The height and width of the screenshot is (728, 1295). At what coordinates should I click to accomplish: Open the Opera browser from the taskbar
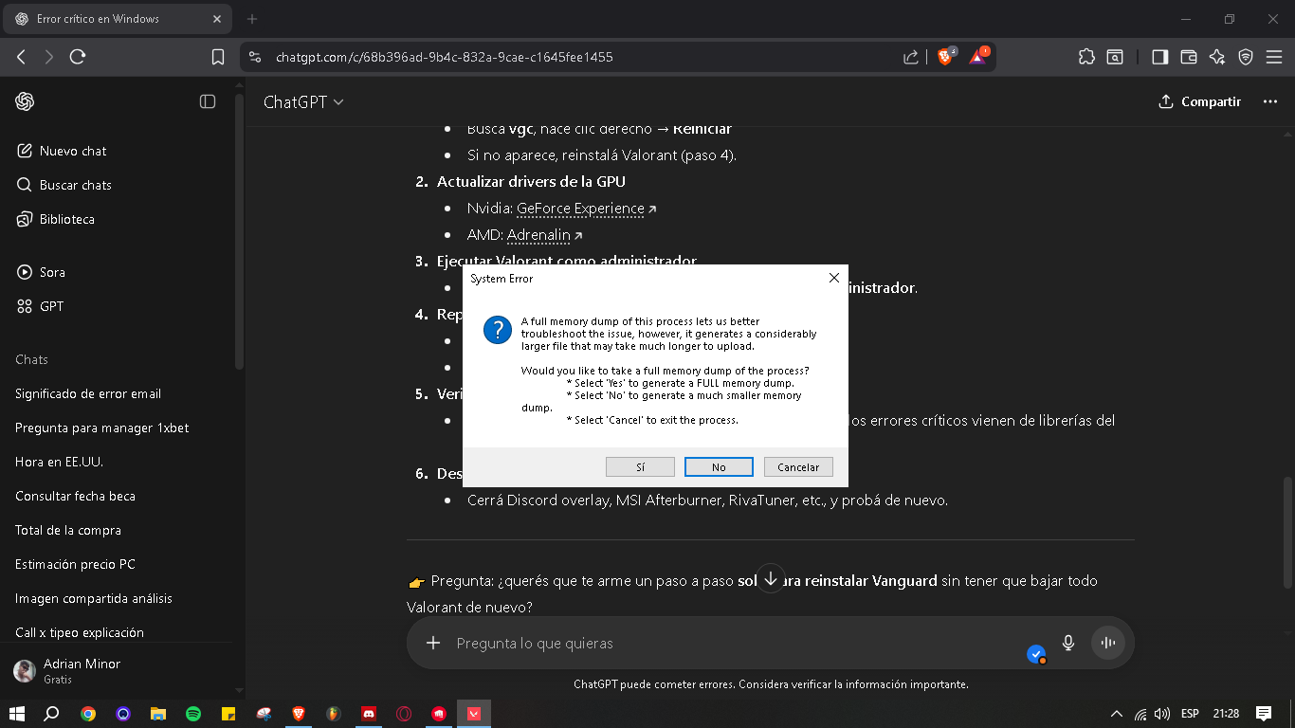(404, 714)
